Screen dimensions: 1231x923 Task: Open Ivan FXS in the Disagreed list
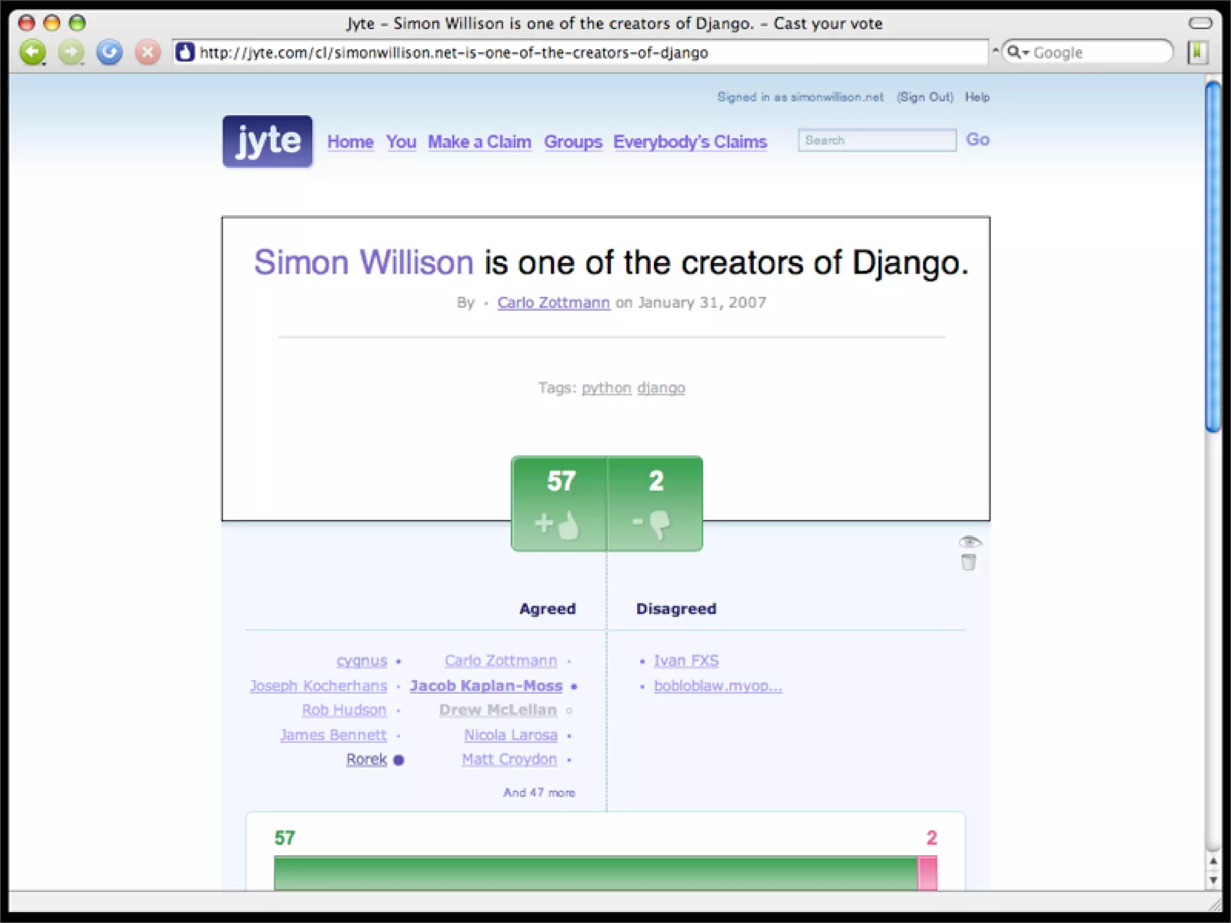[686, 660]
